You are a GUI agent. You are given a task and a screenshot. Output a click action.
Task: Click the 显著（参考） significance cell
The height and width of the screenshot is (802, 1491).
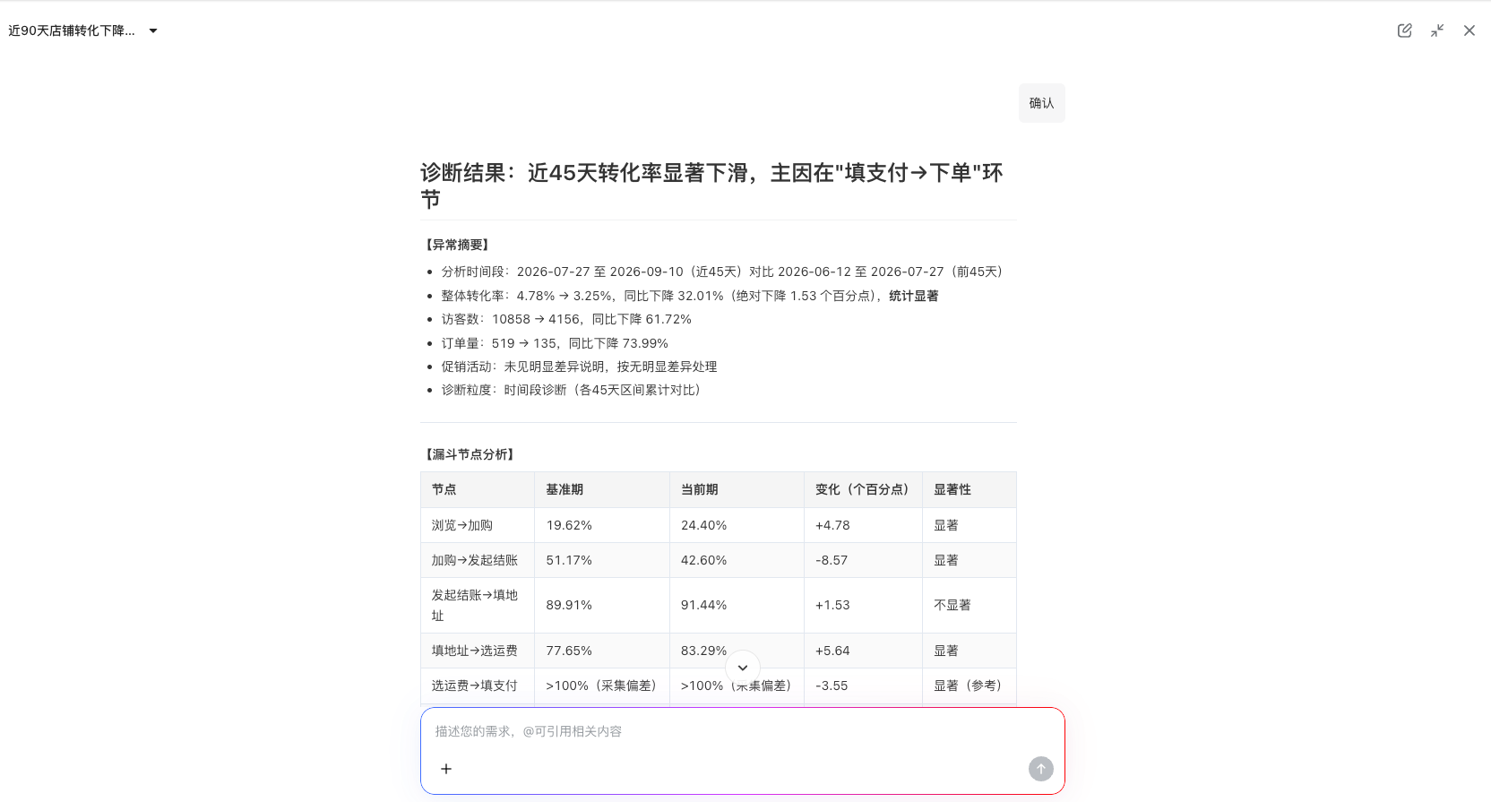click(x=968, y=686)
